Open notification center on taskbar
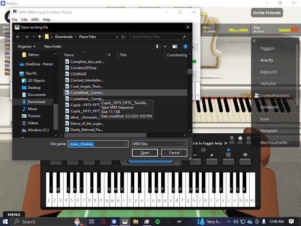Screen dimensions: 301x226 point(291,222)
